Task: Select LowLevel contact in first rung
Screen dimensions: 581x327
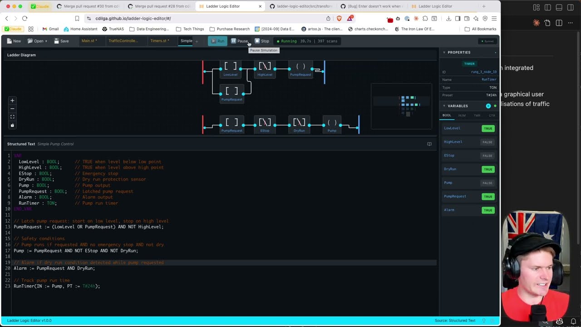Action: 231,69
